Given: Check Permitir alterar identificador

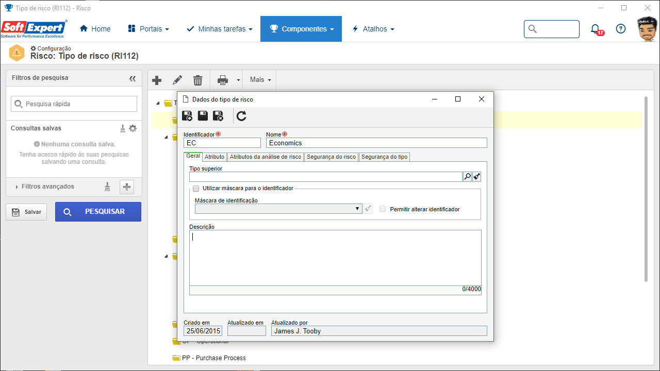Looking at the screenshot, I should [383, 209].
